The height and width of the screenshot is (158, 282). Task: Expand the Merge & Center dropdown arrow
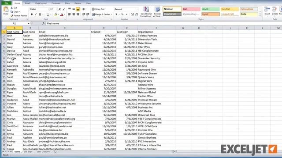(111, 14)
